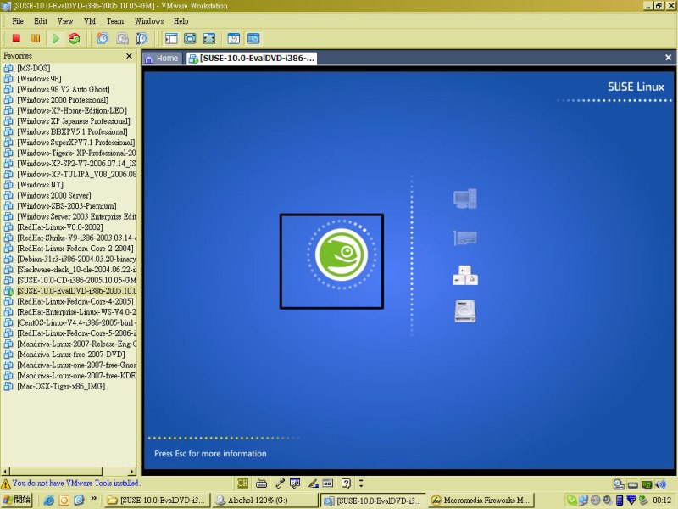This screenshot has height=509, width=678.
Task: Click the VMware Workstation taskbar button
Action: point(374,501)
